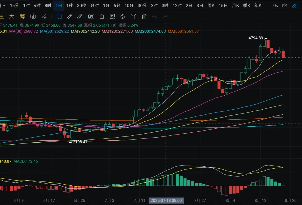
Task: Toggle the blue bookmark flag tool
Action: click(x=59, y=17)
